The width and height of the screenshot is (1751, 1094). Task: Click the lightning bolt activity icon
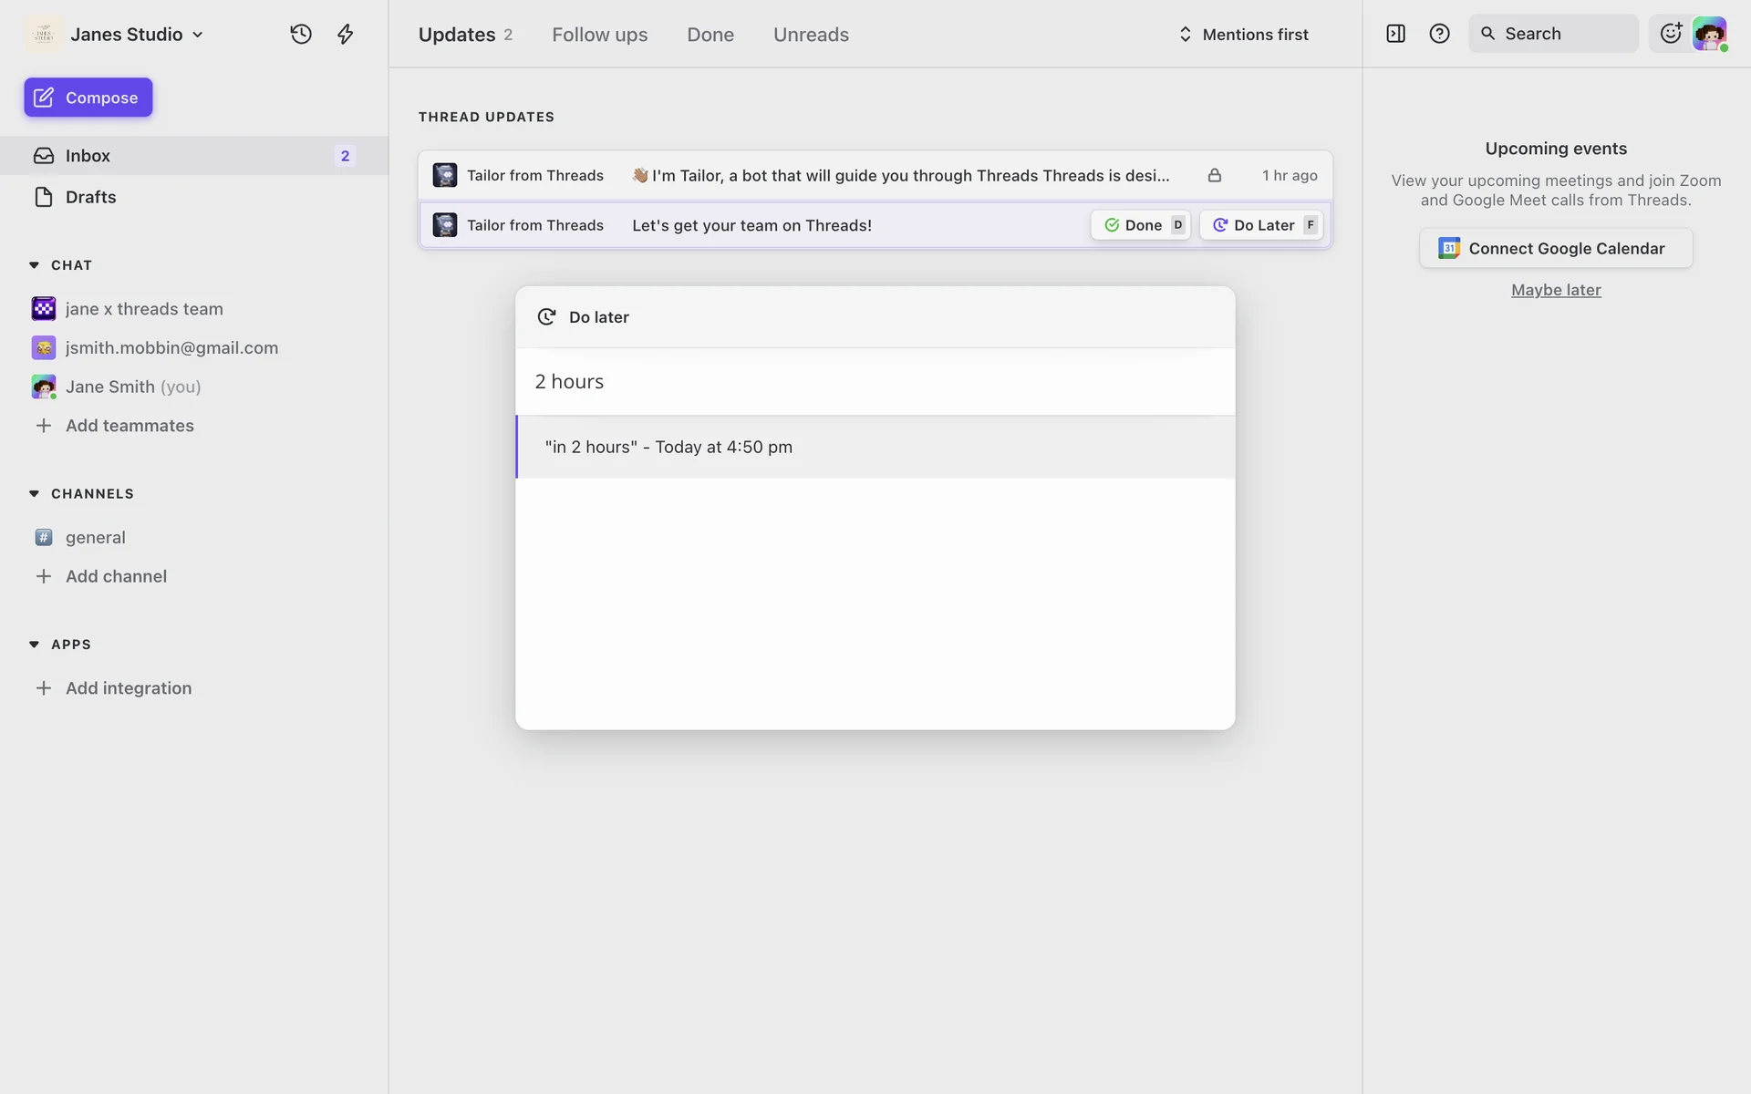pyautogui.click(x=345, y=34)
